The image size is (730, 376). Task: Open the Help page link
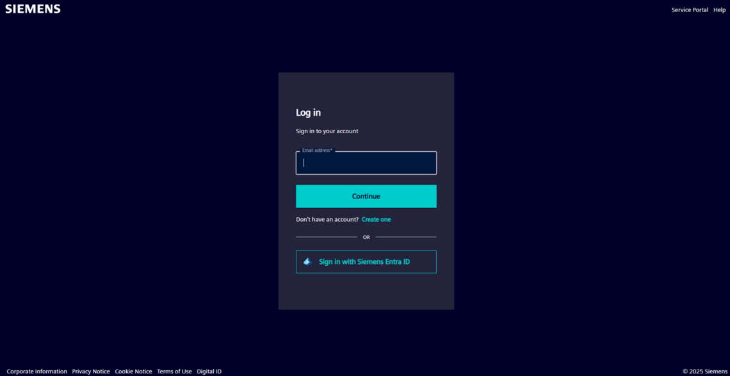click(719, 10)
